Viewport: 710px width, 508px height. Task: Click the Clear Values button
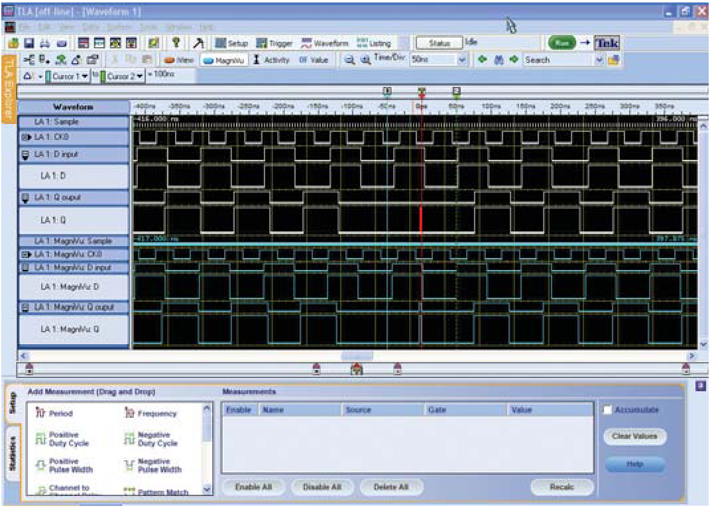tap(634, 436)
